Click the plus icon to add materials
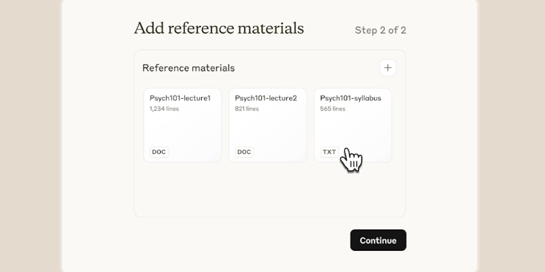This screenshot has height=272, width=545. click(387, 68)
